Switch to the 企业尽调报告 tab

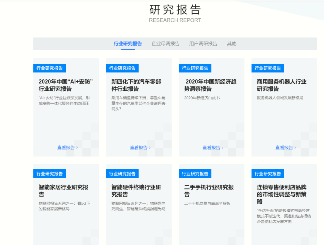[x=166, y=44]
